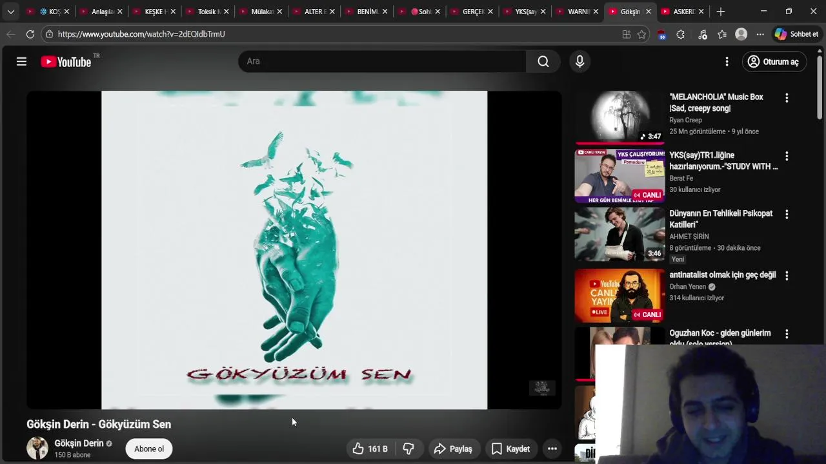This screenshot has width=826, height=464.
Task: Subscribe using the Abone ol button
Action: [149, 449]
